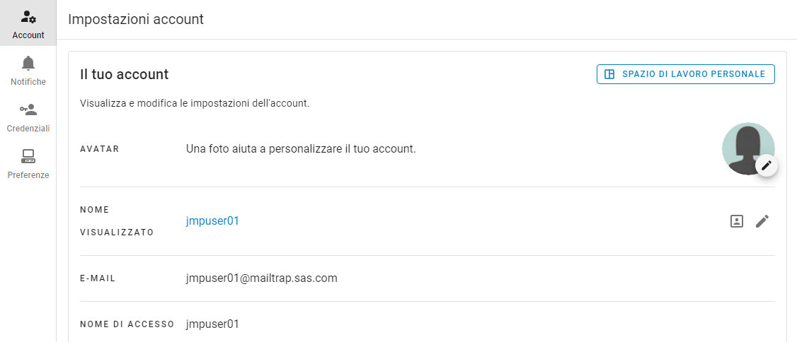Click the jmpuser01 login name value
The image size is (797, 342).
tap(212, 324)
